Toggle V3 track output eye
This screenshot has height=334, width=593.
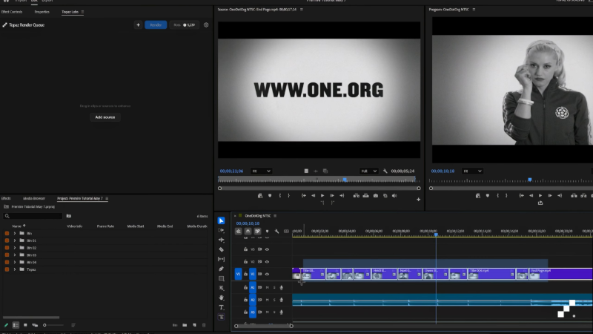267,249
